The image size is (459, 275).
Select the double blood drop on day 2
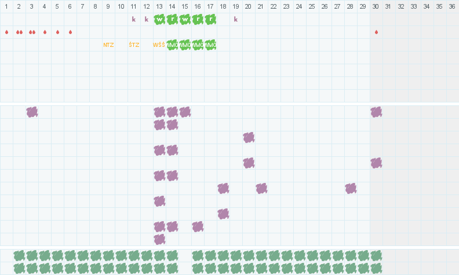[19, 32]
